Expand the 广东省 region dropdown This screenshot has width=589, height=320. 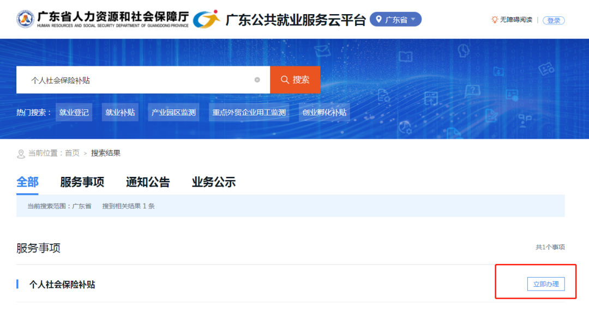pos(395,20)
